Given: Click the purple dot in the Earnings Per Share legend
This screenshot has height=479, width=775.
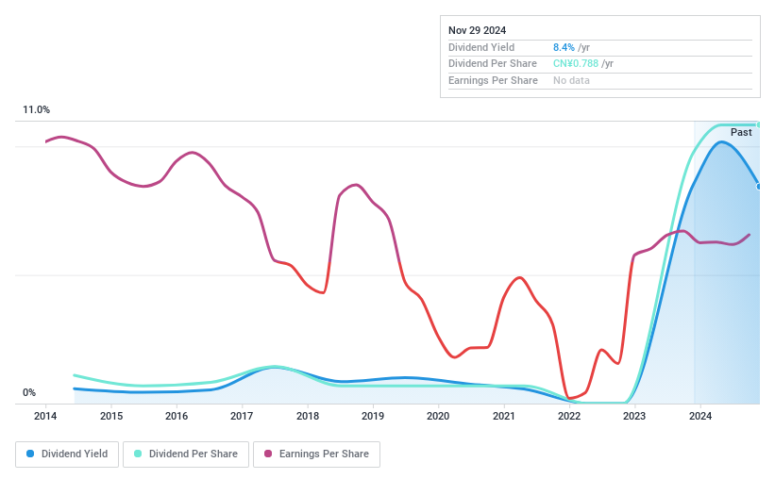Looking at the screenshot, I should click(x=268, y=454).
